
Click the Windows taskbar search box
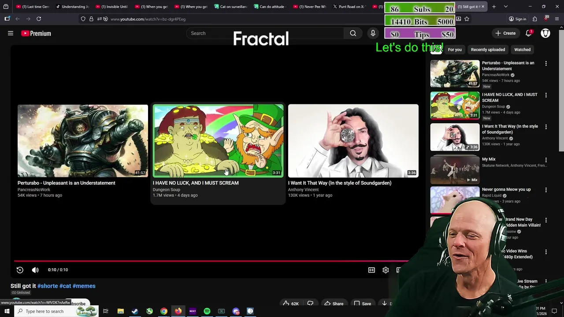[x=56, y=311]
